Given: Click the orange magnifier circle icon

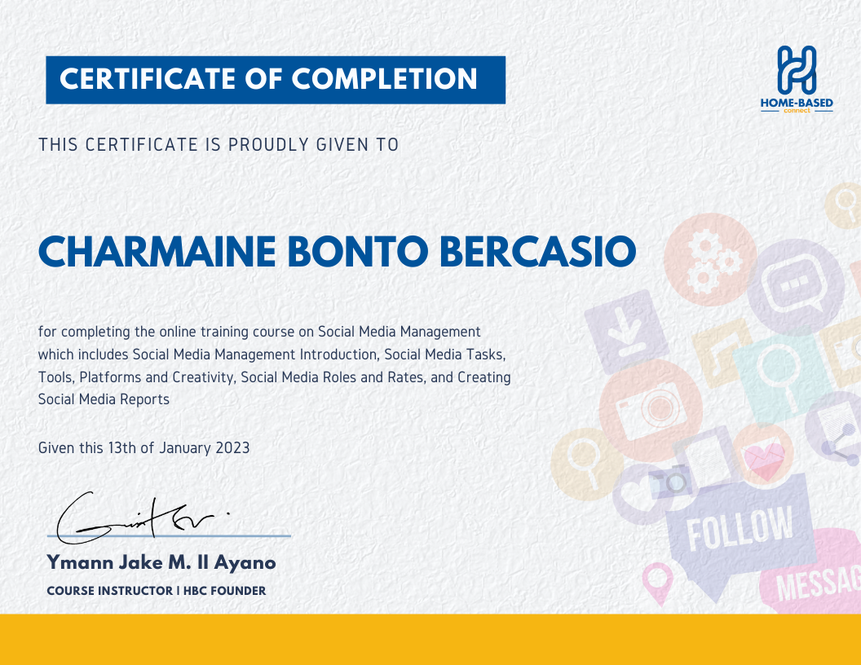Looking at the screenshot, I should (586, 465).
